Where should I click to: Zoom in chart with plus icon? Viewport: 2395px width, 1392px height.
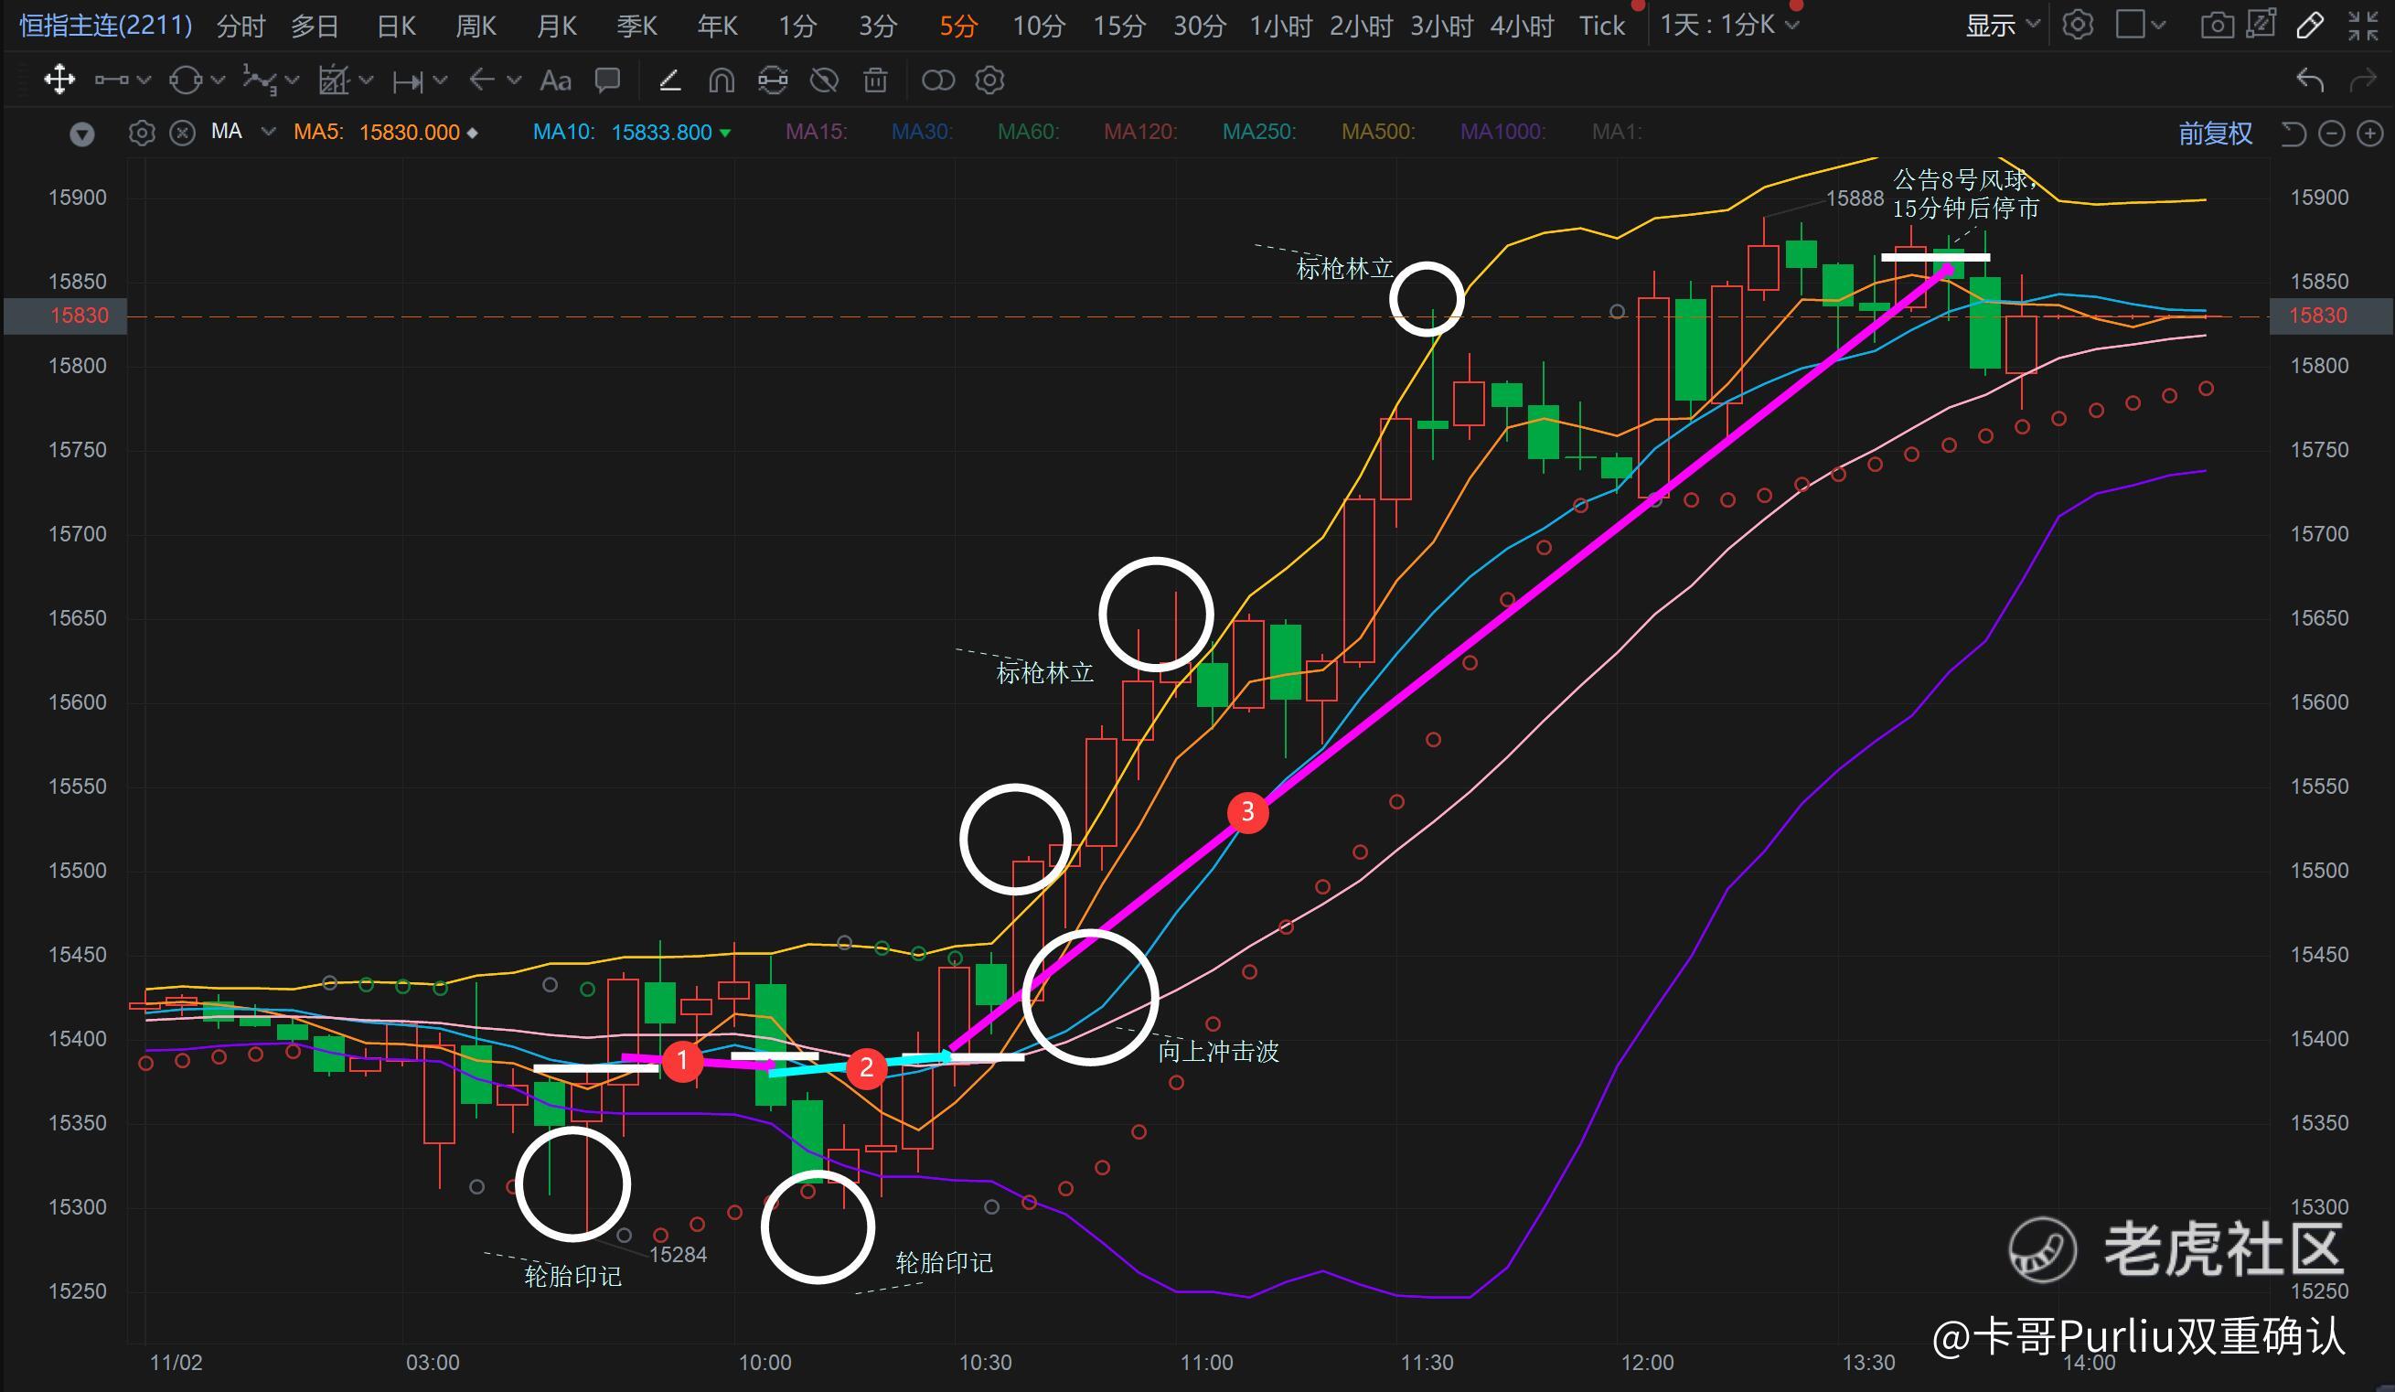coord(2370,134)
